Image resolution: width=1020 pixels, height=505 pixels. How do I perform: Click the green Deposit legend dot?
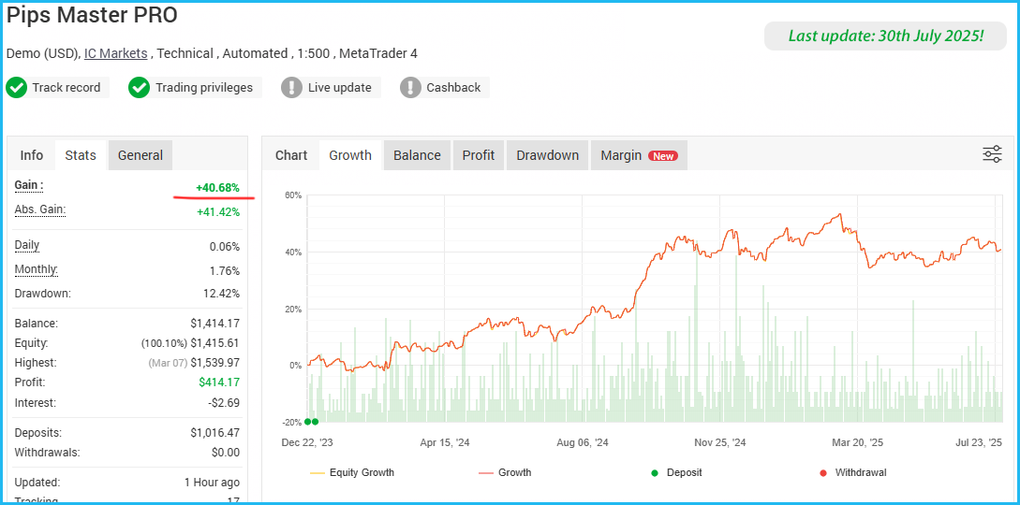pos(655,472)
